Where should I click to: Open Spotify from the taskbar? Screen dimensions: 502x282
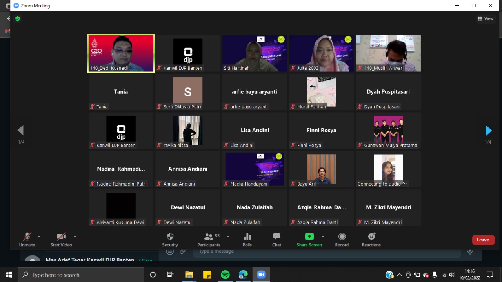[x=225, y=275]
